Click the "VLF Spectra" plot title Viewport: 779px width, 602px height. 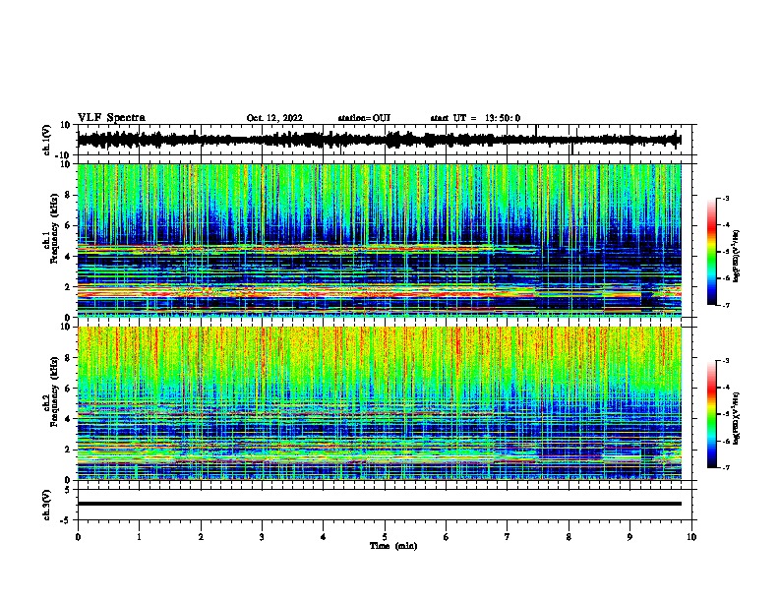111,118
